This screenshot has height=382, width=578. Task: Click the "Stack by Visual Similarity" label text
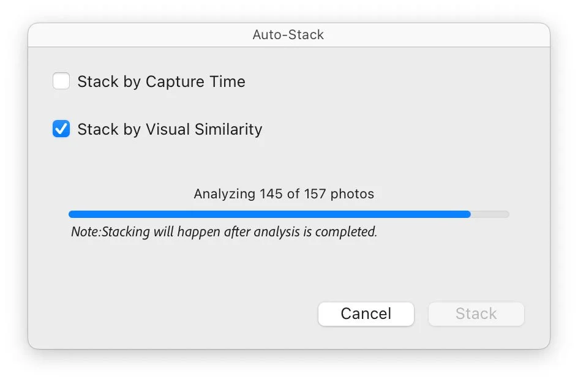click(x=170, y=129)
